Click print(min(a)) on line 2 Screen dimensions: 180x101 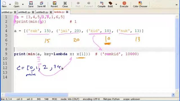pyautogui.click(x=31, y=22)
